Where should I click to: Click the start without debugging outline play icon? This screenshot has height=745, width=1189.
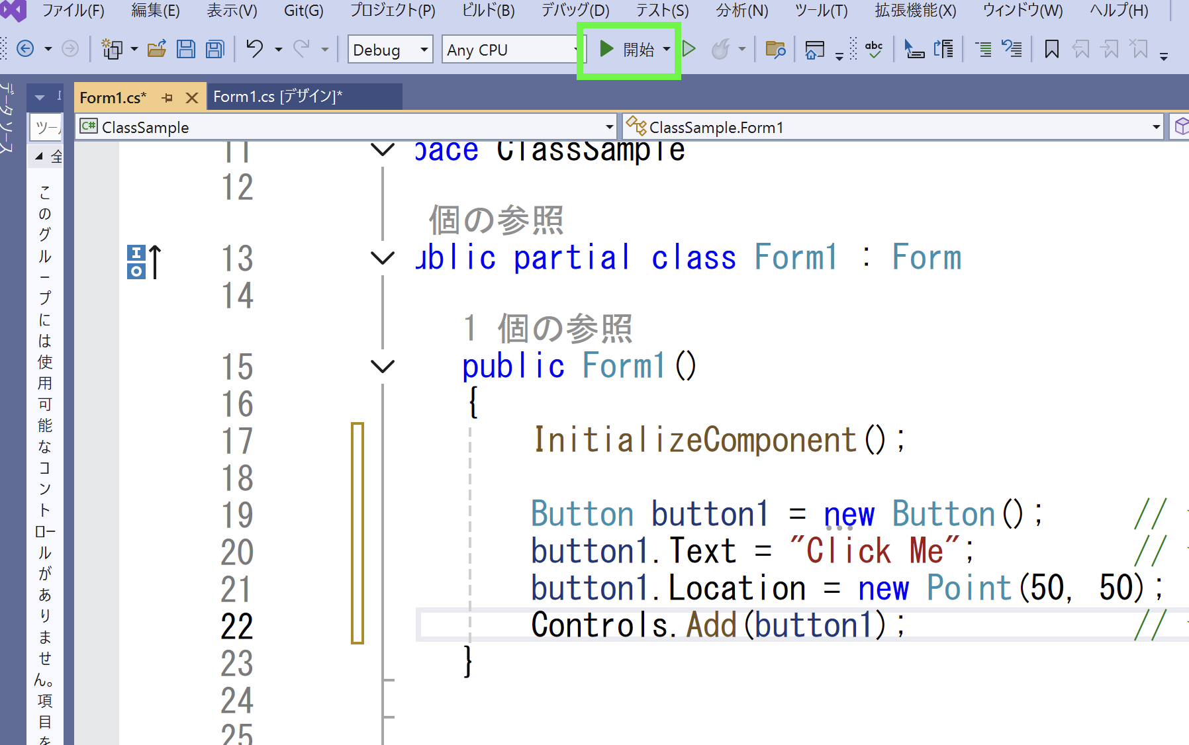689,49
